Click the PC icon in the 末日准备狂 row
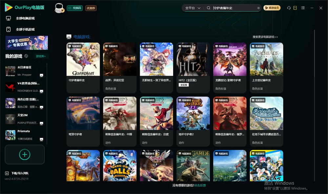 click(x=41, y=75)
